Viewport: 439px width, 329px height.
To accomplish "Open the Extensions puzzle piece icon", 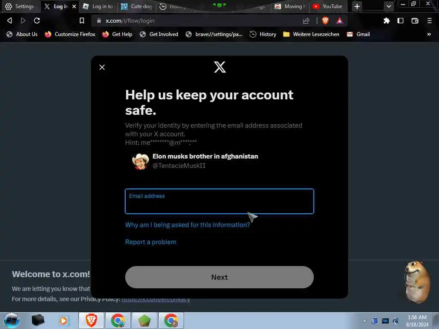I will 386,21.
